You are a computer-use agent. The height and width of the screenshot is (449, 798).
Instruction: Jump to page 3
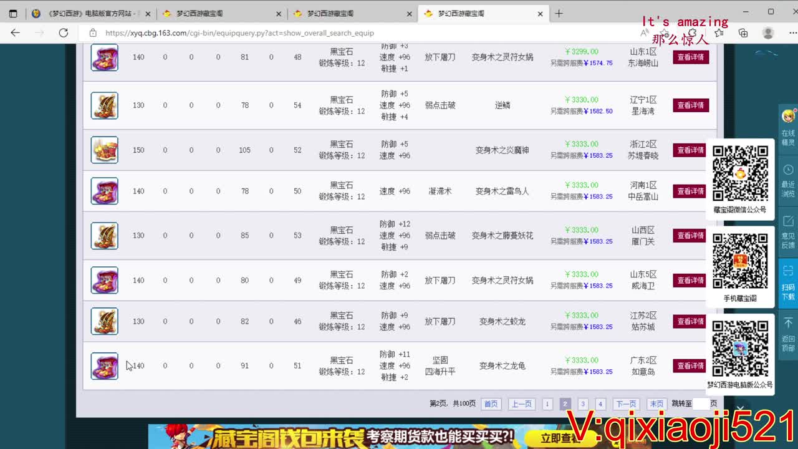click(582, 404)
